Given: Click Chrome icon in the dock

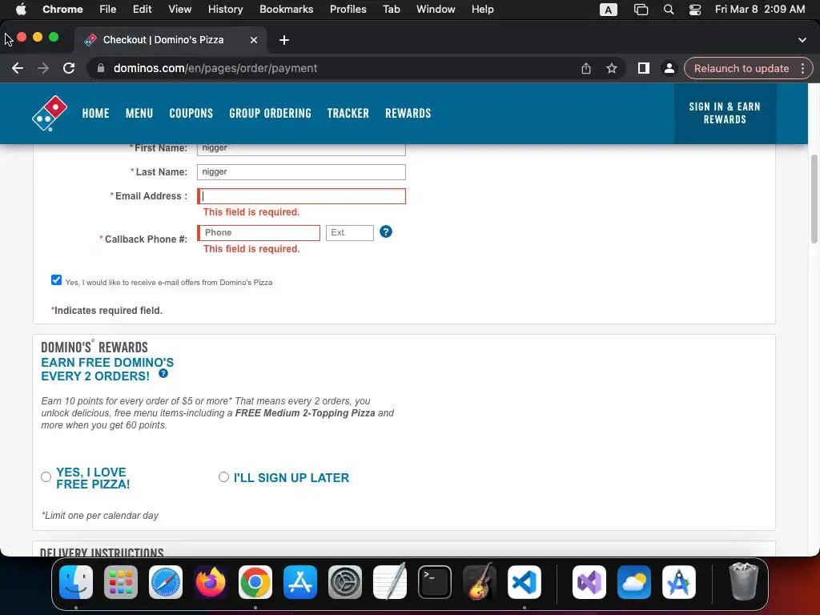Looking at the screenshot, I should 255,582.
